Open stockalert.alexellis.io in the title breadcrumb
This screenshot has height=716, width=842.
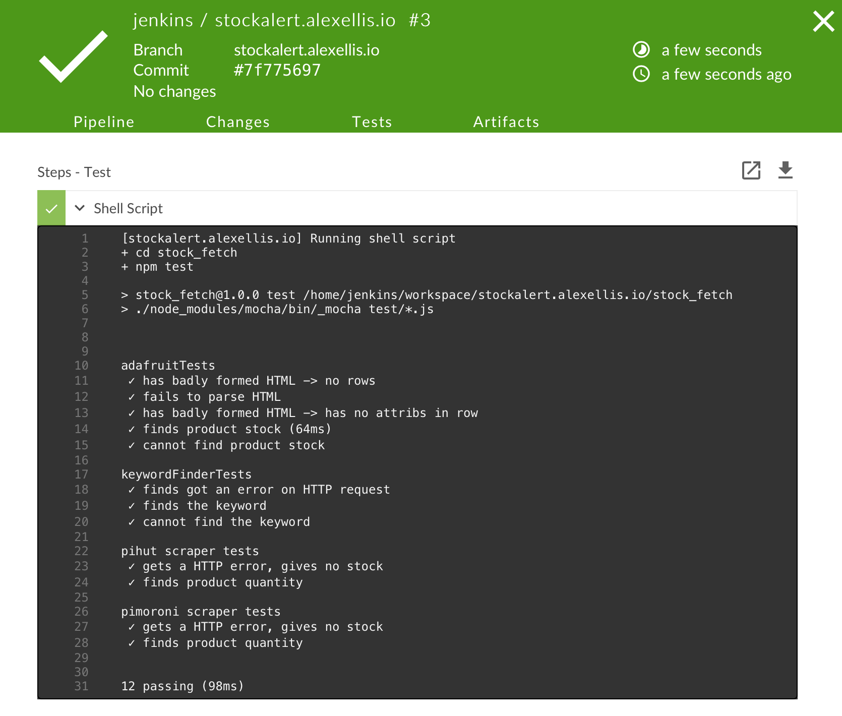[x=305, y=20]
